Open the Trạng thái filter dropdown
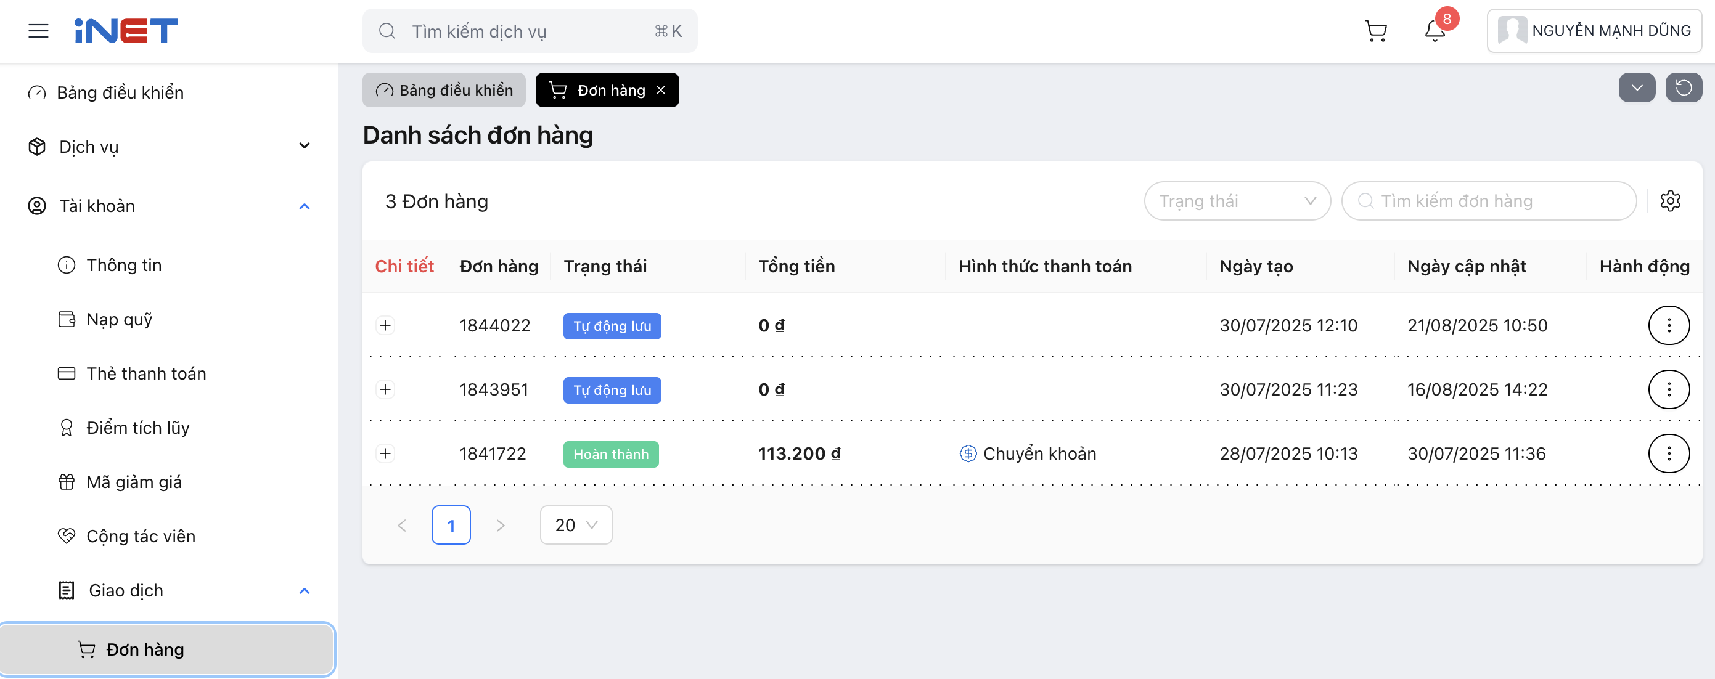Screen dimensions: 1715x679 click(1237, 201)
